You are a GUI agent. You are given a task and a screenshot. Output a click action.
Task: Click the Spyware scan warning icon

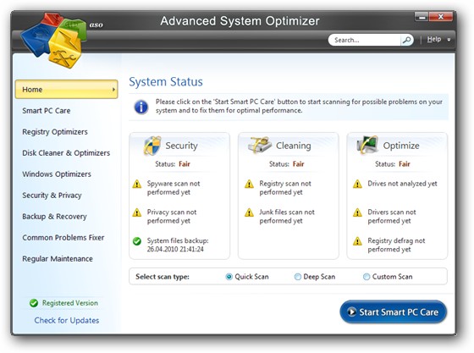[x=137, y=184]
